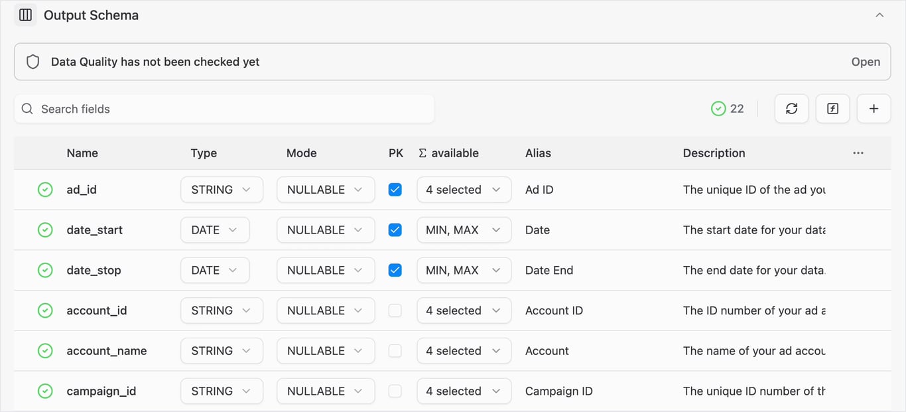Select the date_start field name
Screen dimensions: 906x412
(x=95, y=230)
